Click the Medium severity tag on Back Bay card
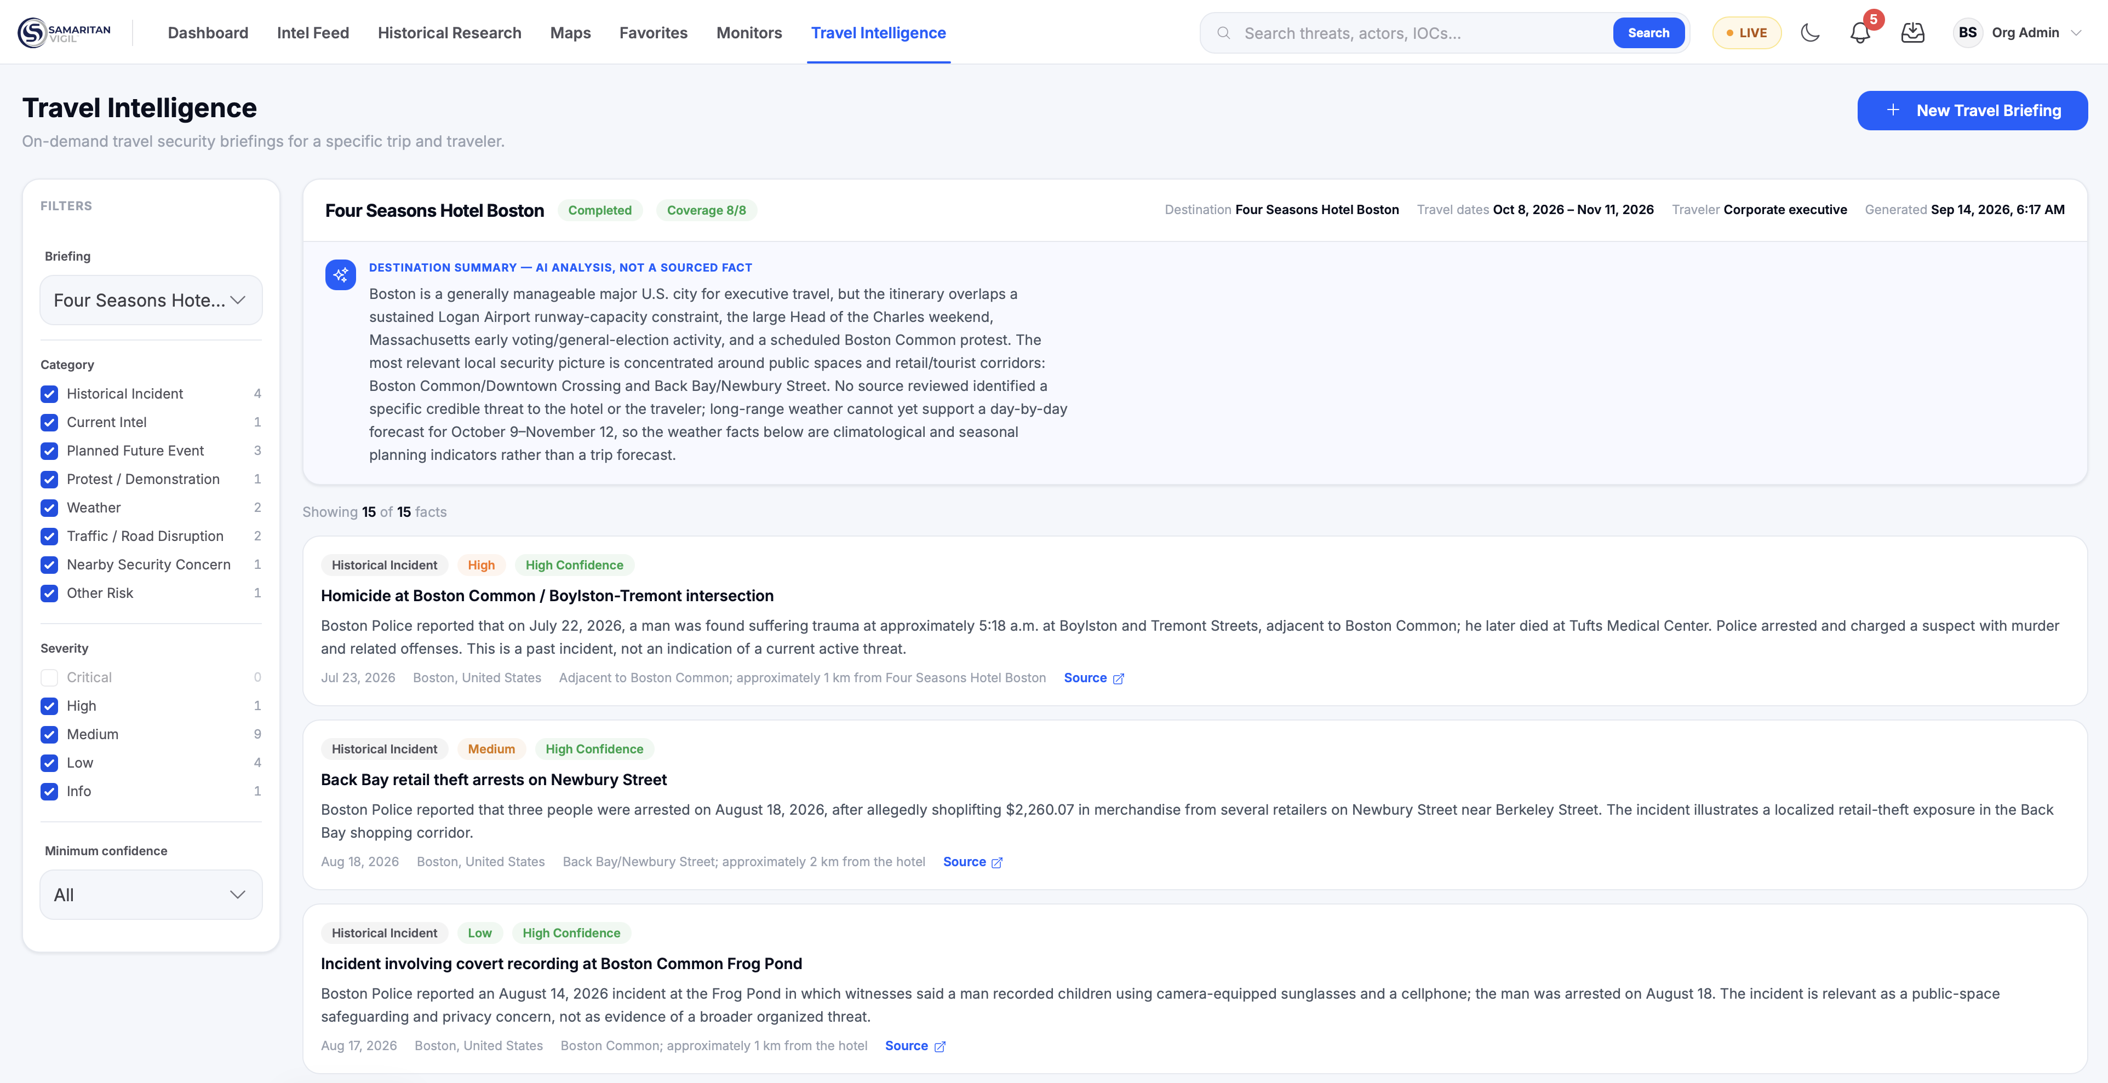The image size is (2108, 1083). [x=491, y=749]
